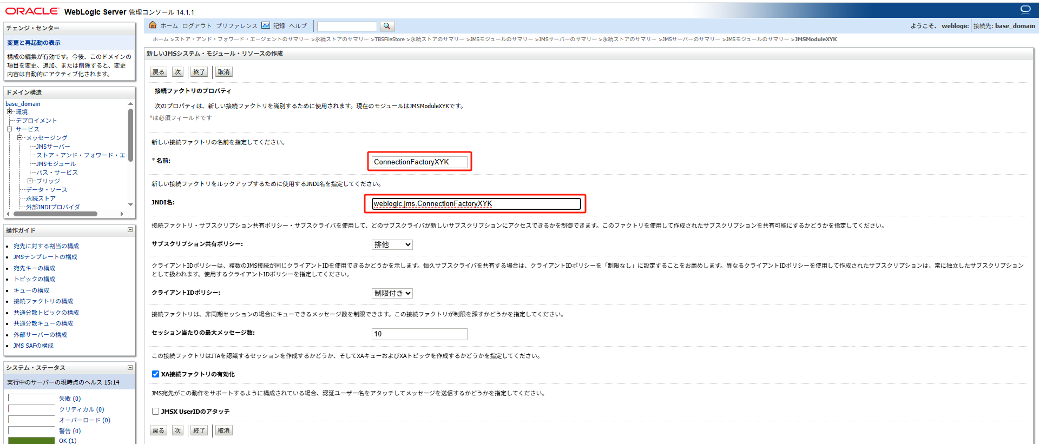Open 宛先キーの構成 guide link

pos(34,268)
